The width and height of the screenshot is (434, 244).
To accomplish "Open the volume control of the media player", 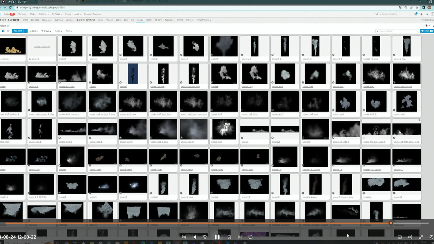I will [x=410, y=237].
